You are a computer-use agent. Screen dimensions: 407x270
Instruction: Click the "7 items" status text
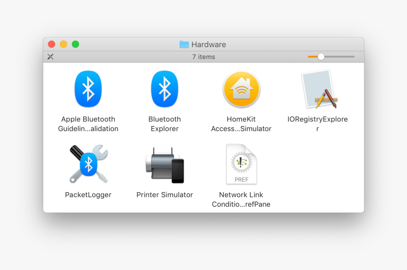click(x=203, y=57)
